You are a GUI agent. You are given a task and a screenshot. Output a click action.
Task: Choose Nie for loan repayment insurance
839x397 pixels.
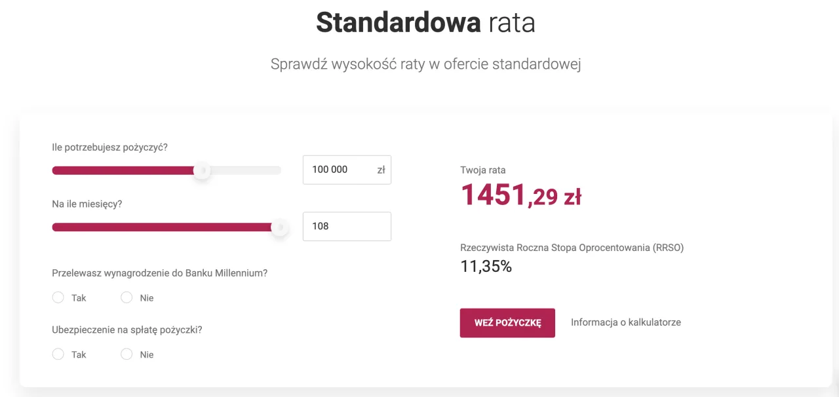(127, 354)
